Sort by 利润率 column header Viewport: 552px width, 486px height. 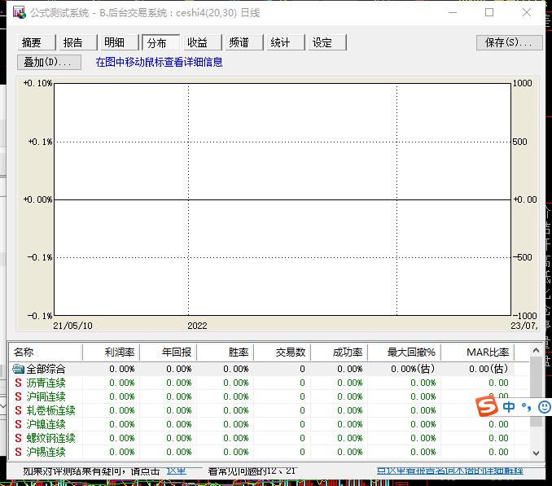pyautogui.click(x=111, y=352)
